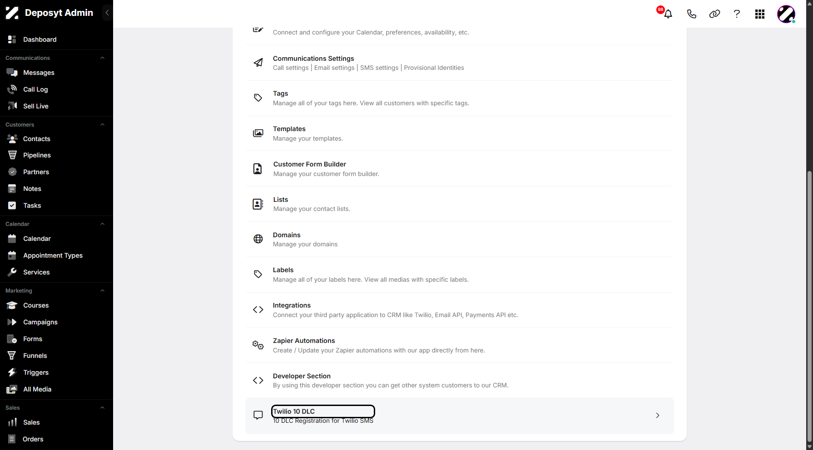Click the Communications Settings paper plane icon
The height and width of the screenshot is (450, 813).
(x=258, y=63)
